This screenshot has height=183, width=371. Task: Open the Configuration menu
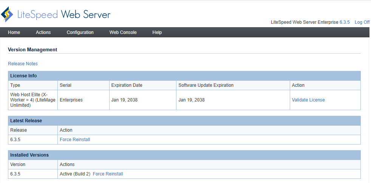[80, 32]
